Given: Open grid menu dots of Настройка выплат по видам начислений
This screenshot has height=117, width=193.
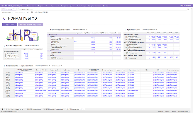Looking at the screenshot, I should (x=4, y=66).
